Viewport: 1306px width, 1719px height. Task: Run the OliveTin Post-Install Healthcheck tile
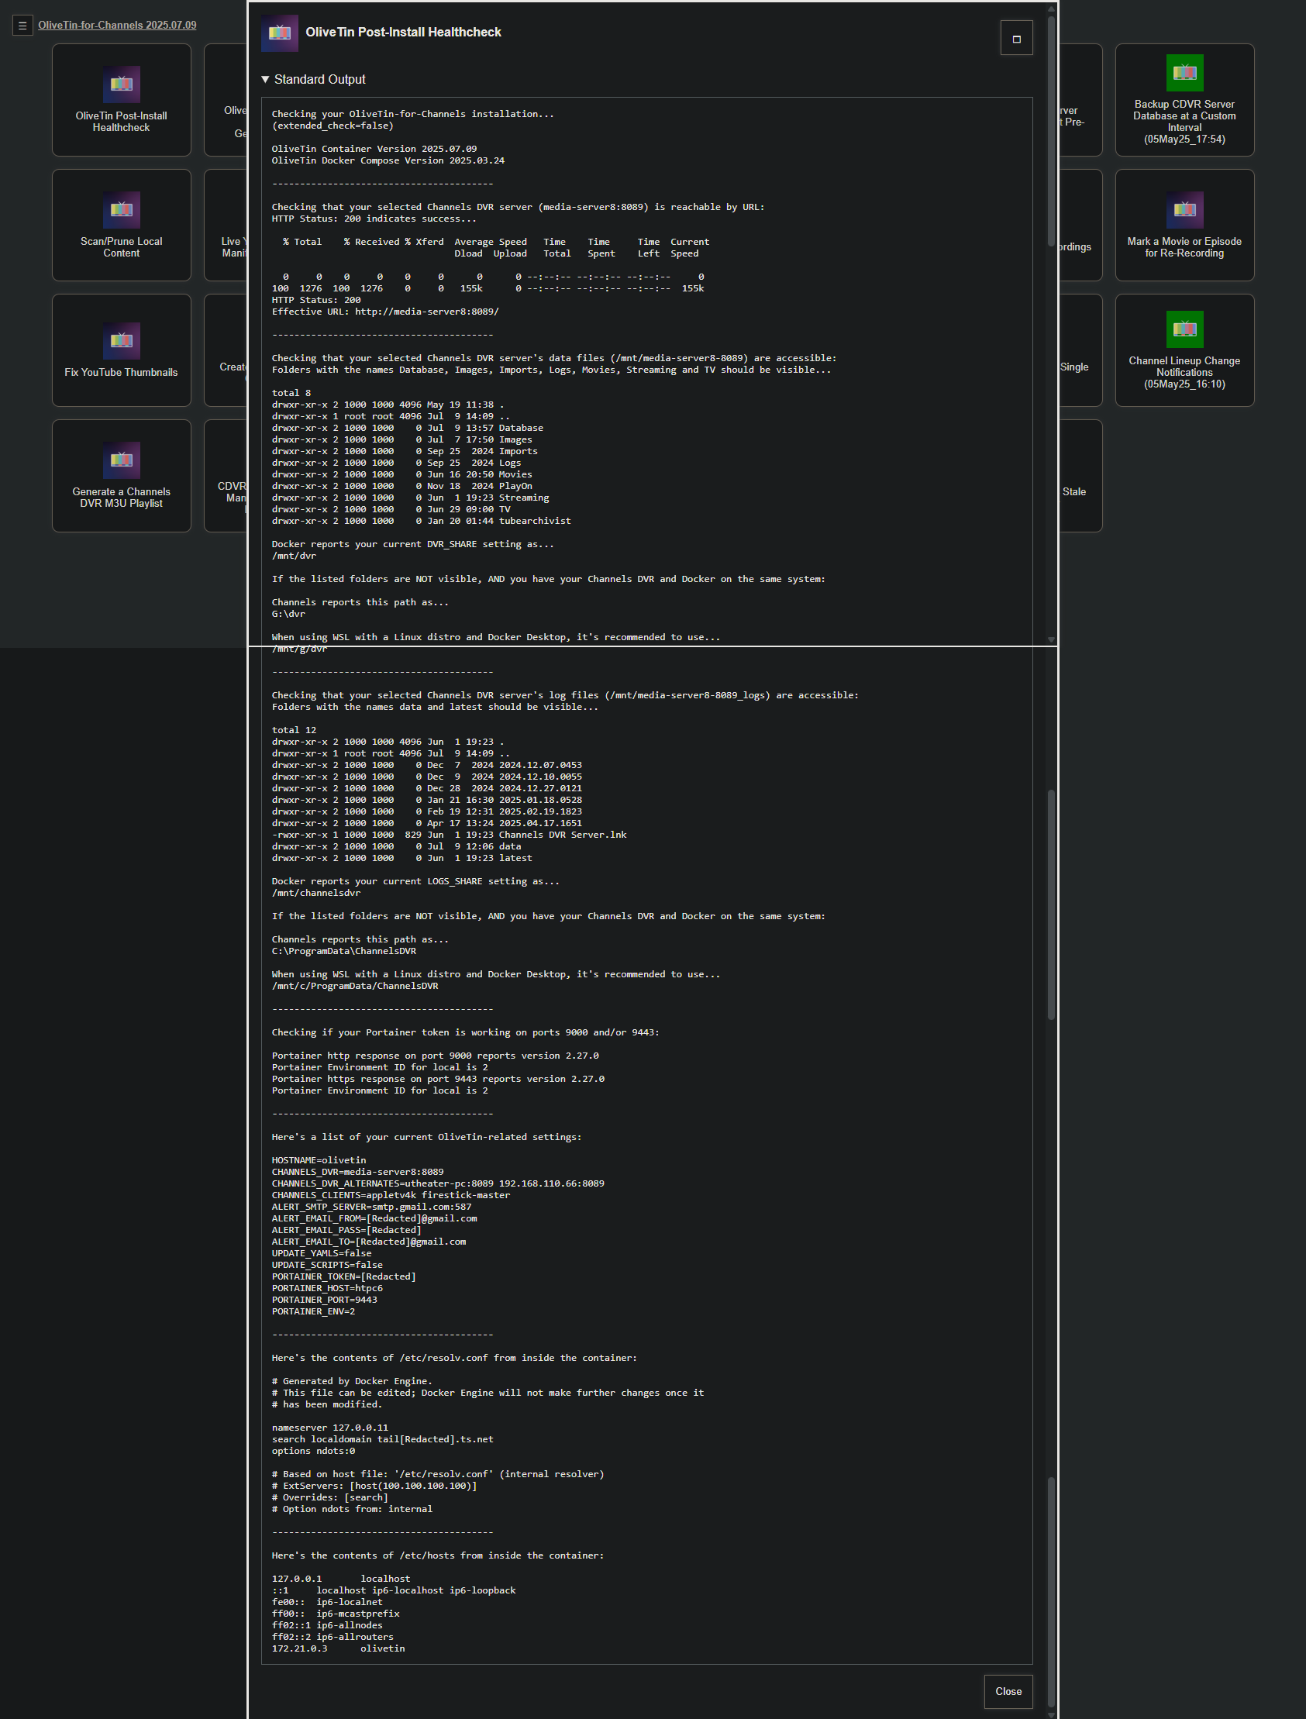pyautogui.click(x=121, y=100)
